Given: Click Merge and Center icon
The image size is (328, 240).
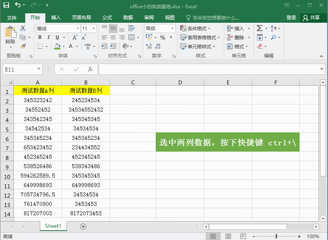Looking at the screenshot, I should pyautogui.click(x=132, y=37).
